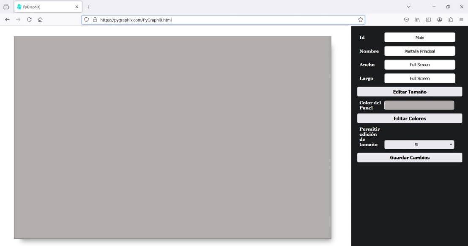
Task: Go to the browser home icon
Action: (x=40, y=19)
